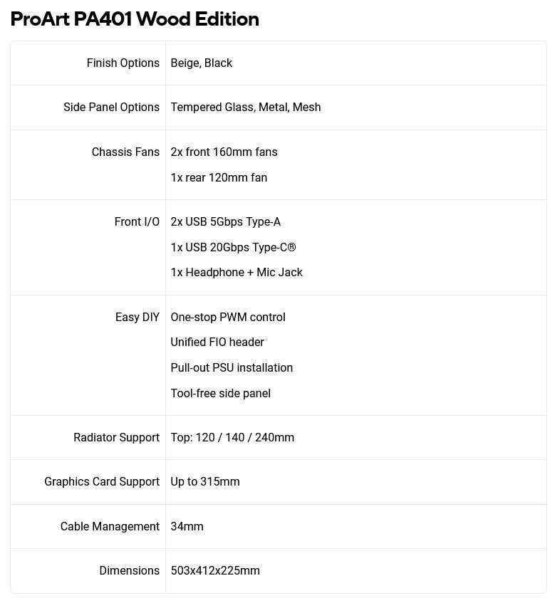Click the Front I/O label
The image size is (555, 608).
point(137,222)
